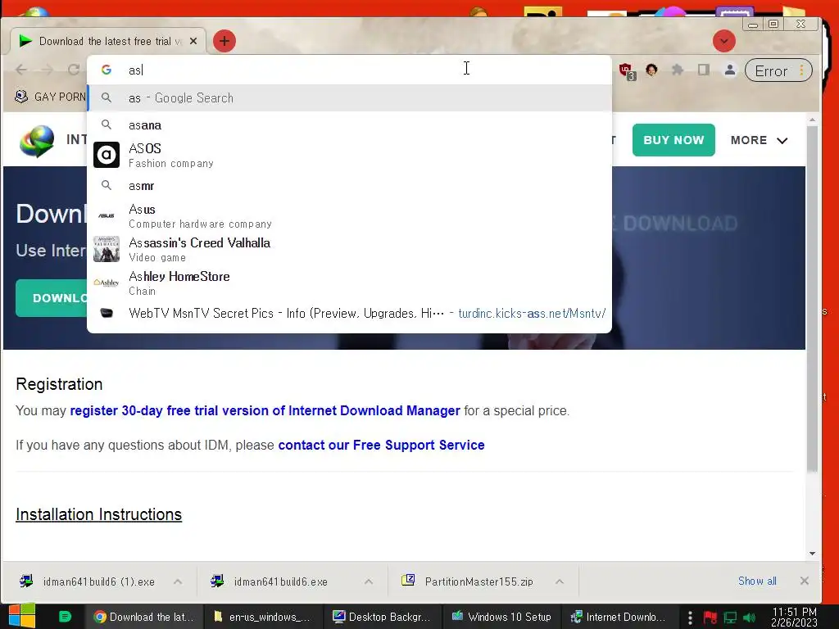The width and height of the screenshot is (839, 629).
Task: Click Show all downloads
Action: pos(757,581)
